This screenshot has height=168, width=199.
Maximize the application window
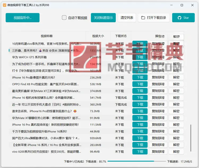coord(182,5)
